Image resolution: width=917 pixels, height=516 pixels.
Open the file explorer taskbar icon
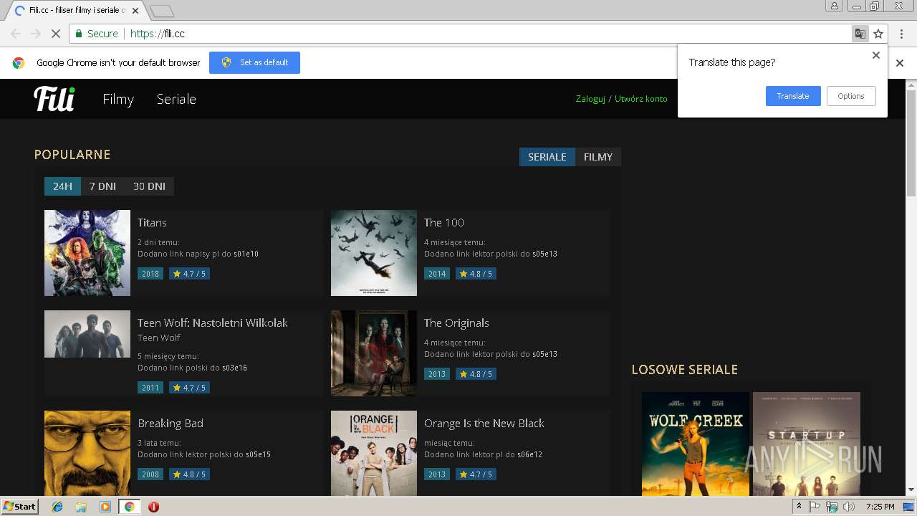[81, 507]
